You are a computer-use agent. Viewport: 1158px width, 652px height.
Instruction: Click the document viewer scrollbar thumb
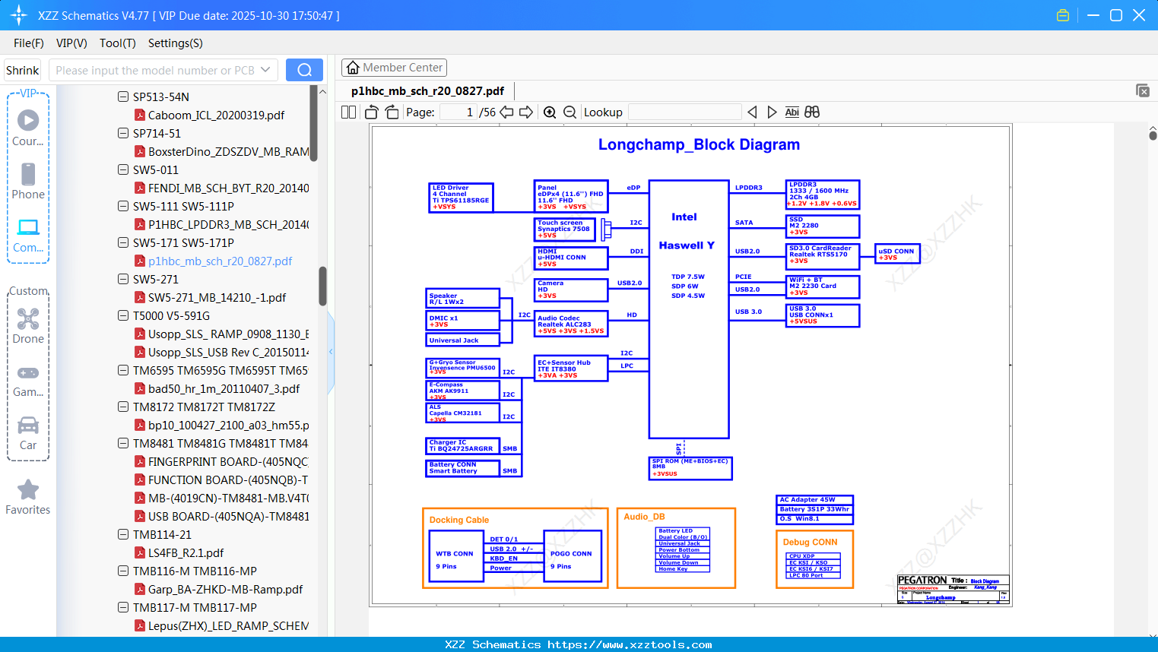click(x=1153, y=135)
